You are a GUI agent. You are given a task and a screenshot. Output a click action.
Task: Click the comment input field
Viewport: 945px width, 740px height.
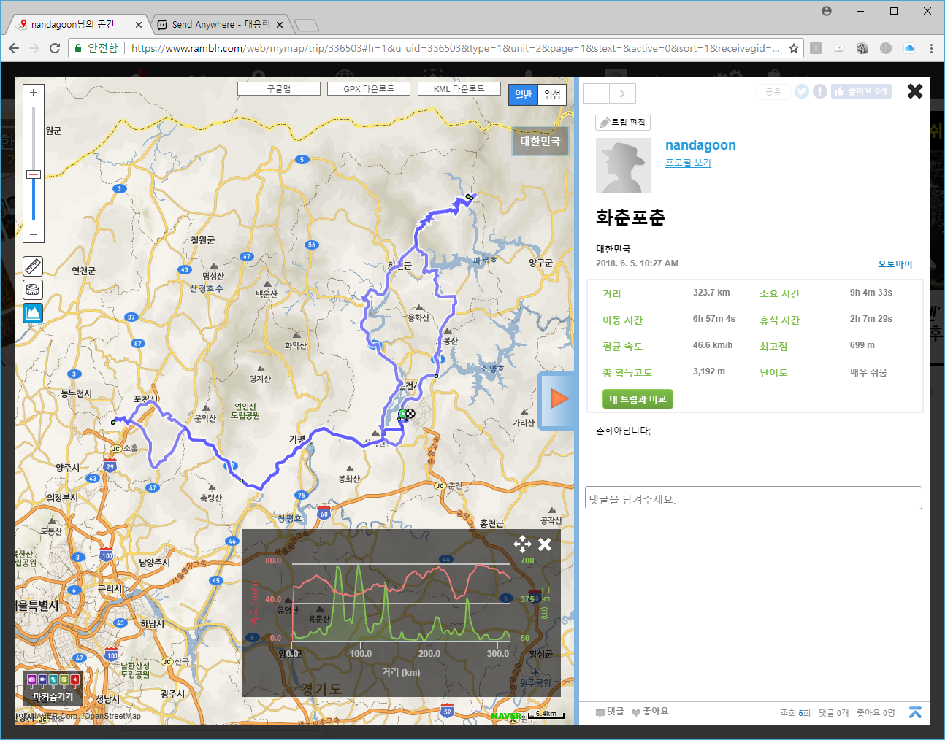[753, 499]
